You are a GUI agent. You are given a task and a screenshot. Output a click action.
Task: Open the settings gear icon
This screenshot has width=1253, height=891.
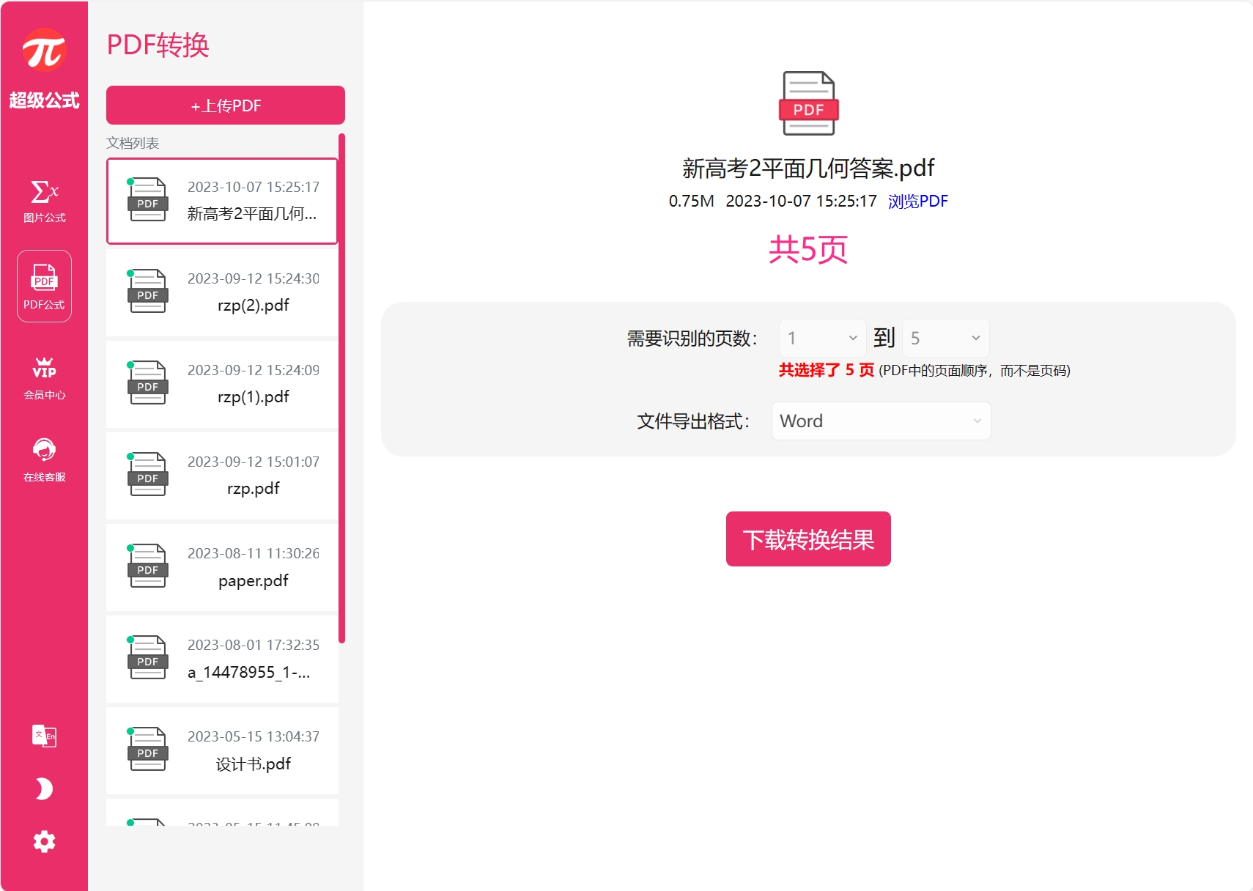[44, 841]
